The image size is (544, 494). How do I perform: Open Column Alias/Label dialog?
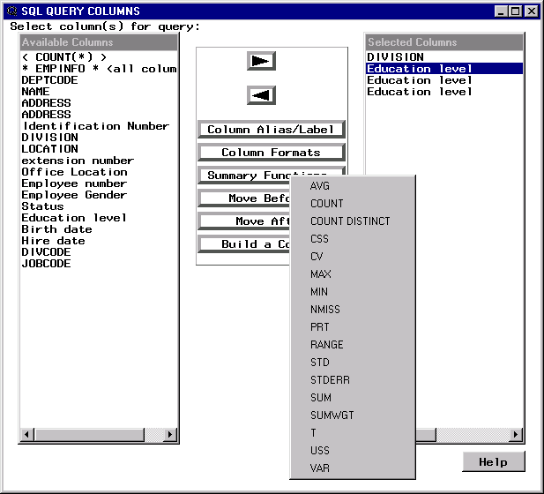click(271, 130)
